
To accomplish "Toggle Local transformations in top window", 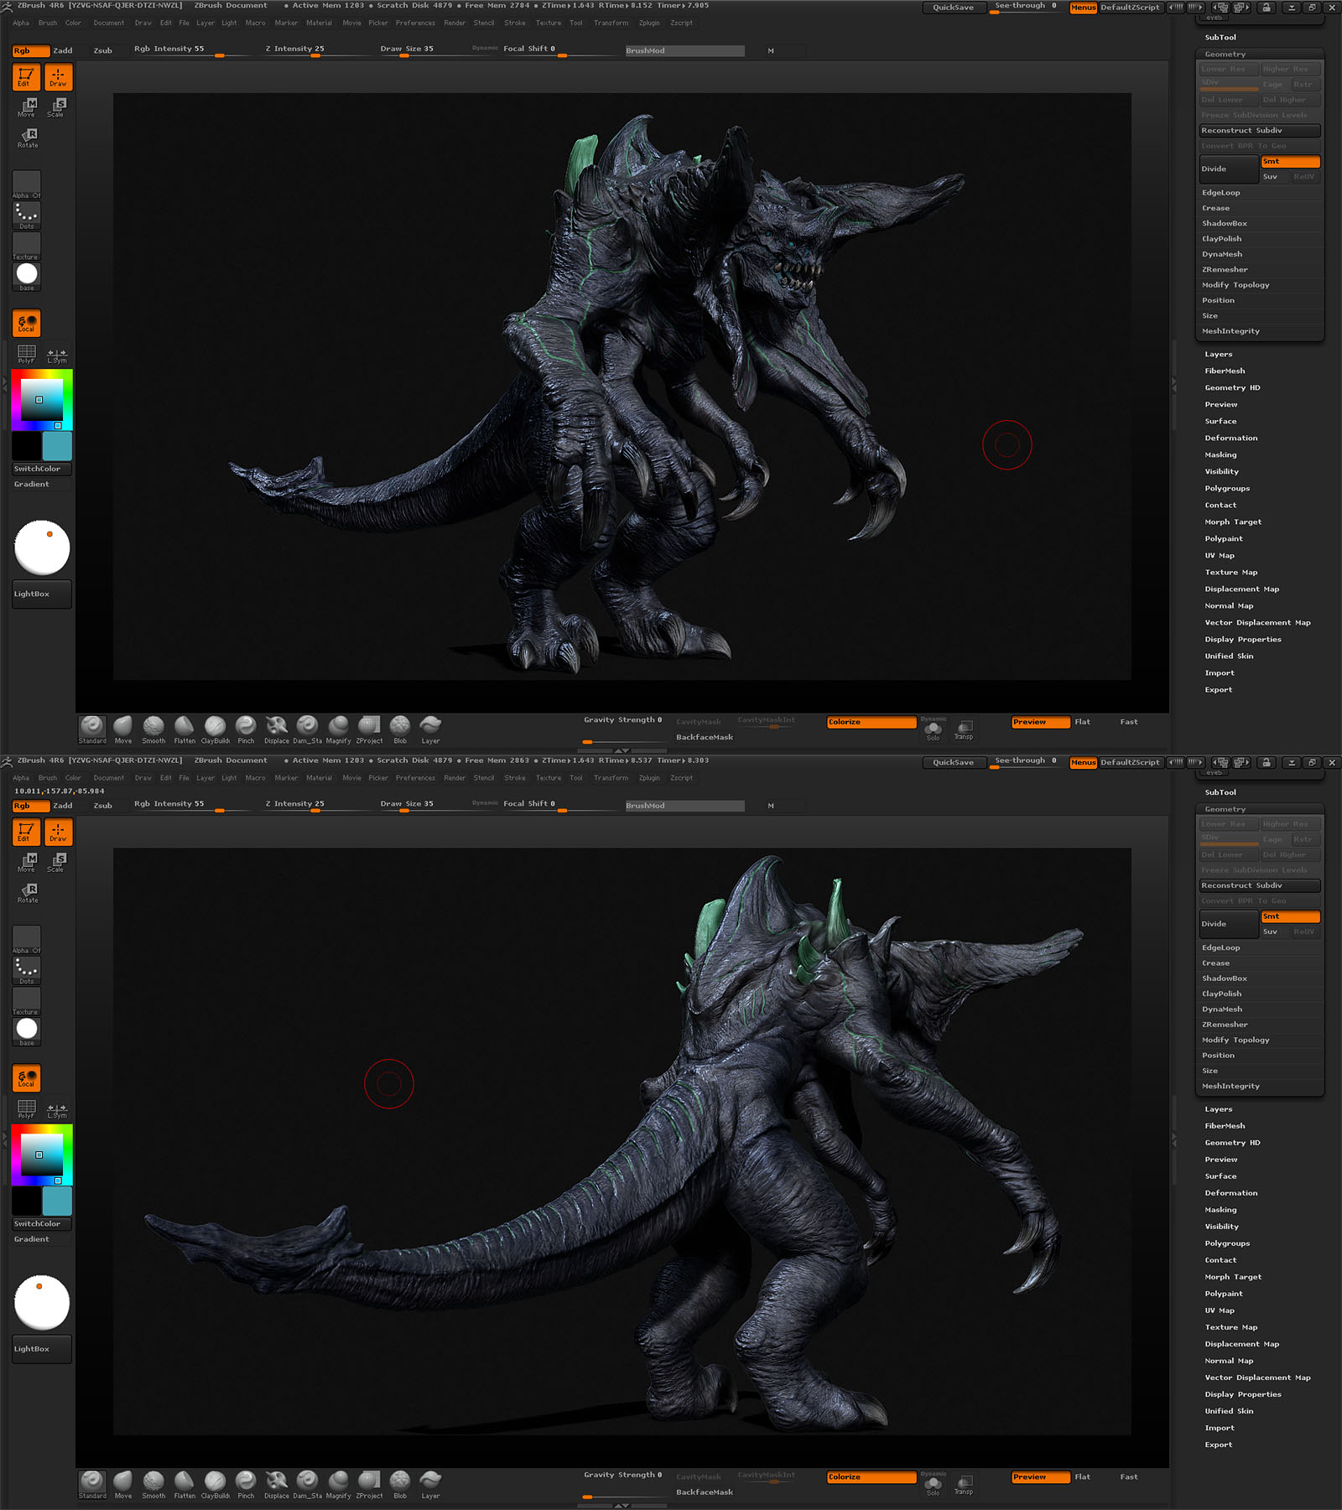I will point(26,324).
